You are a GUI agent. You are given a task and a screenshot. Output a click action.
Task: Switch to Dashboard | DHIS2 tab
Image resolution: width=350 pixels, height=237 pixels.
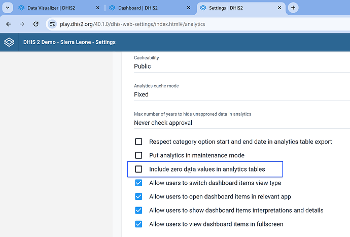150,8
